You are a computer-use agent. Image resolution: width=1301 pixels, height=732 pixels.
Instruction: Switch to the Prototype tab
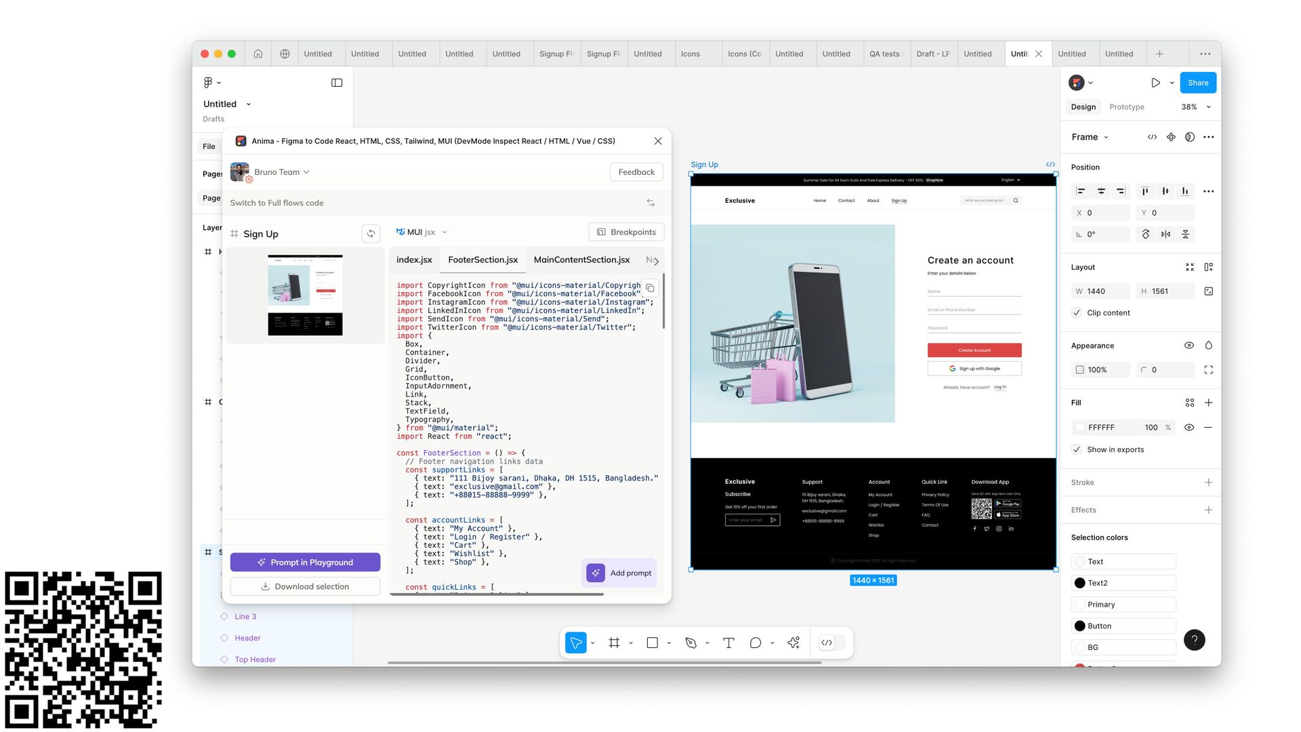[1126, 107]
